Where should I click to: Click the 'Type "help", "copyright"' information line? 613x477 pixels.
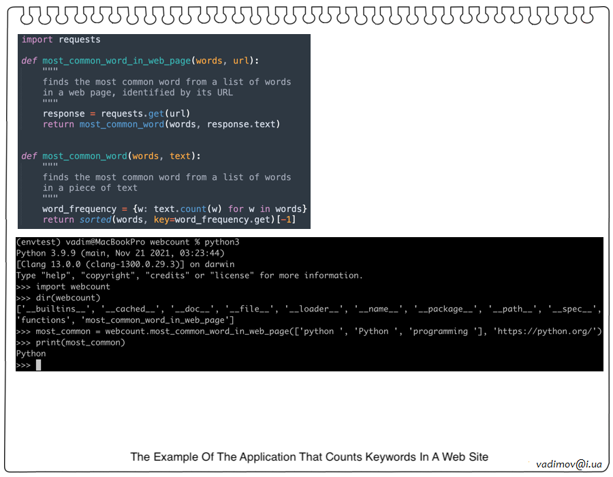[189, 275]
